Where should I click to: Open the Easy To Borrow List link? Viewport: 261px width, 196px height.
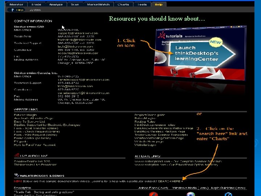pos(29,122)
